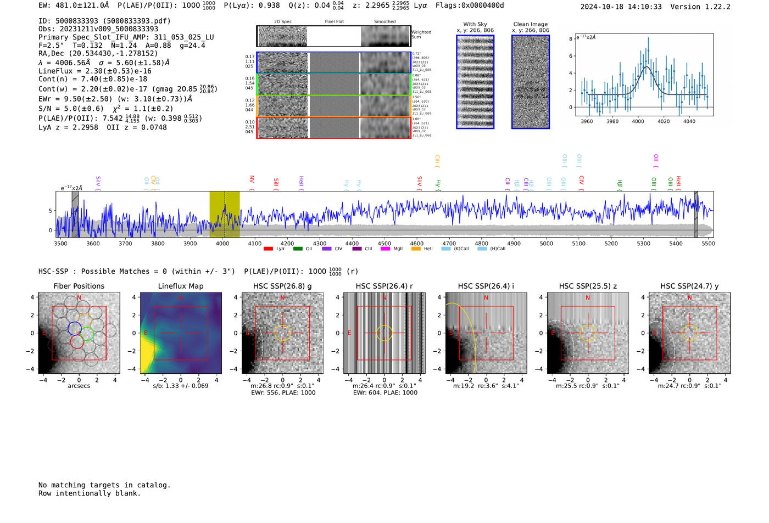Open the Lineflux Map image
Screen dimensions: 769x523
coord(181,333)
